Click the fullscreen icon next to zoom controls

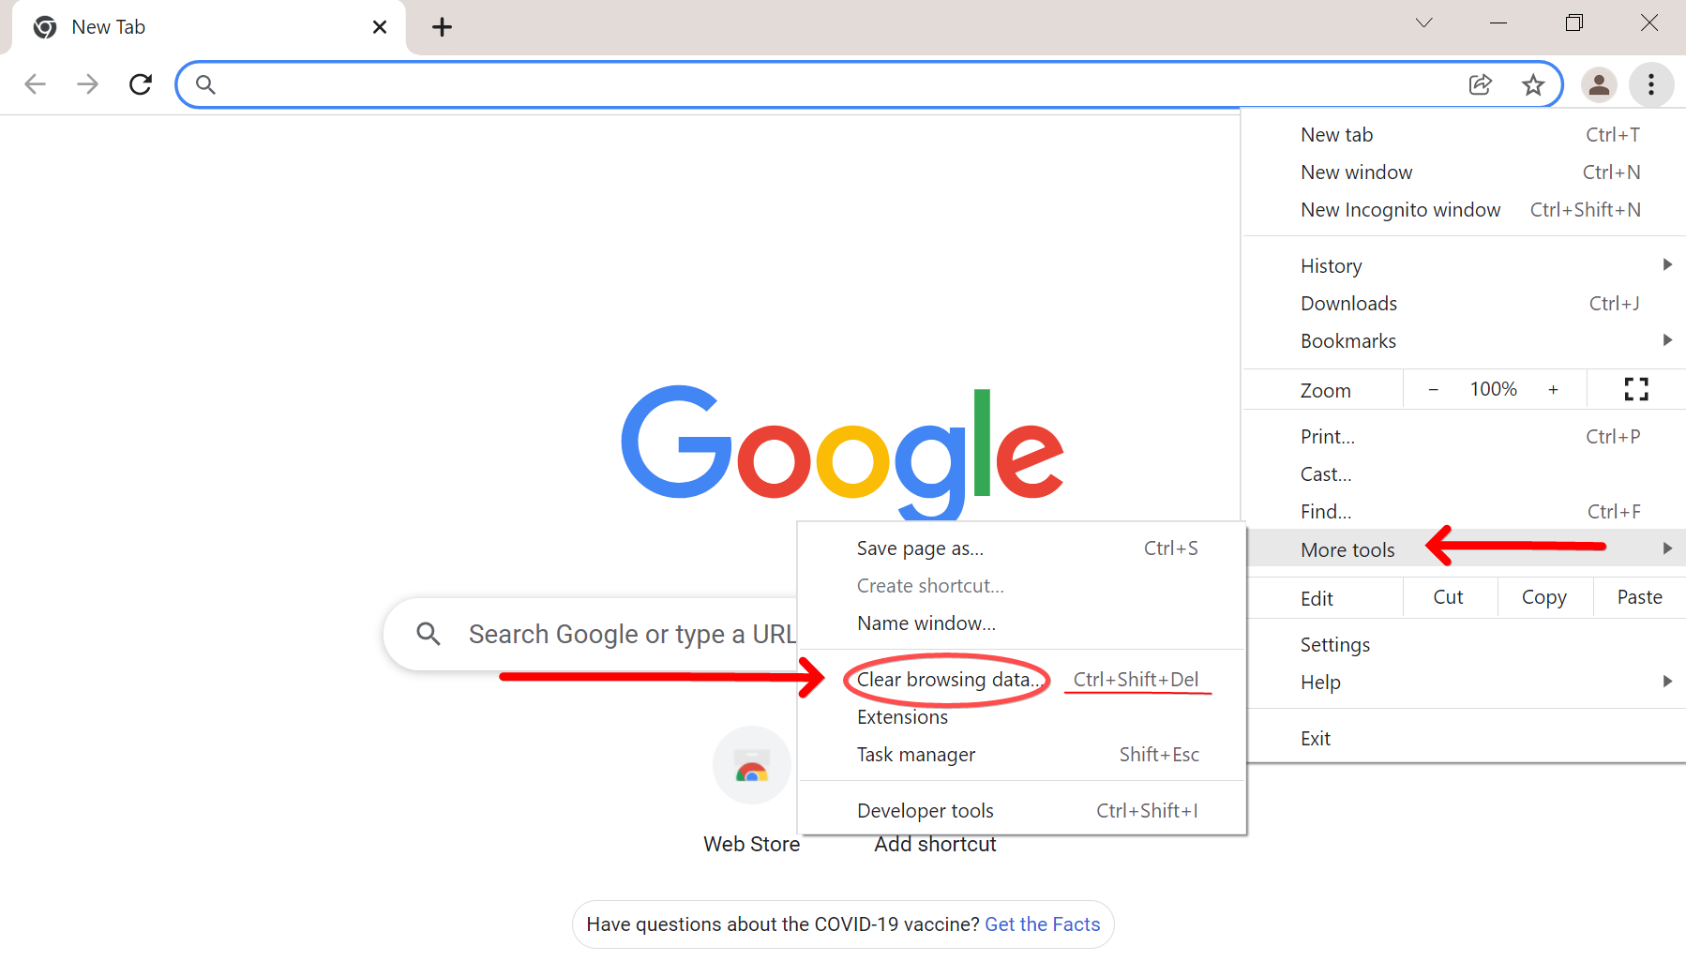click(x=1635, y=388)
